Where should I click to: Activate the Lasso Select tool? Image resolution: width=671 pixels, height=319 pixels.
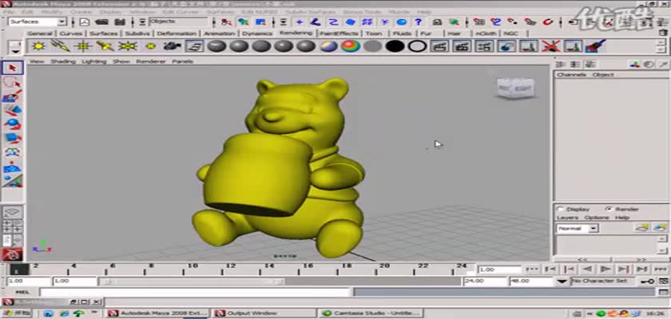tap(12, 82)
